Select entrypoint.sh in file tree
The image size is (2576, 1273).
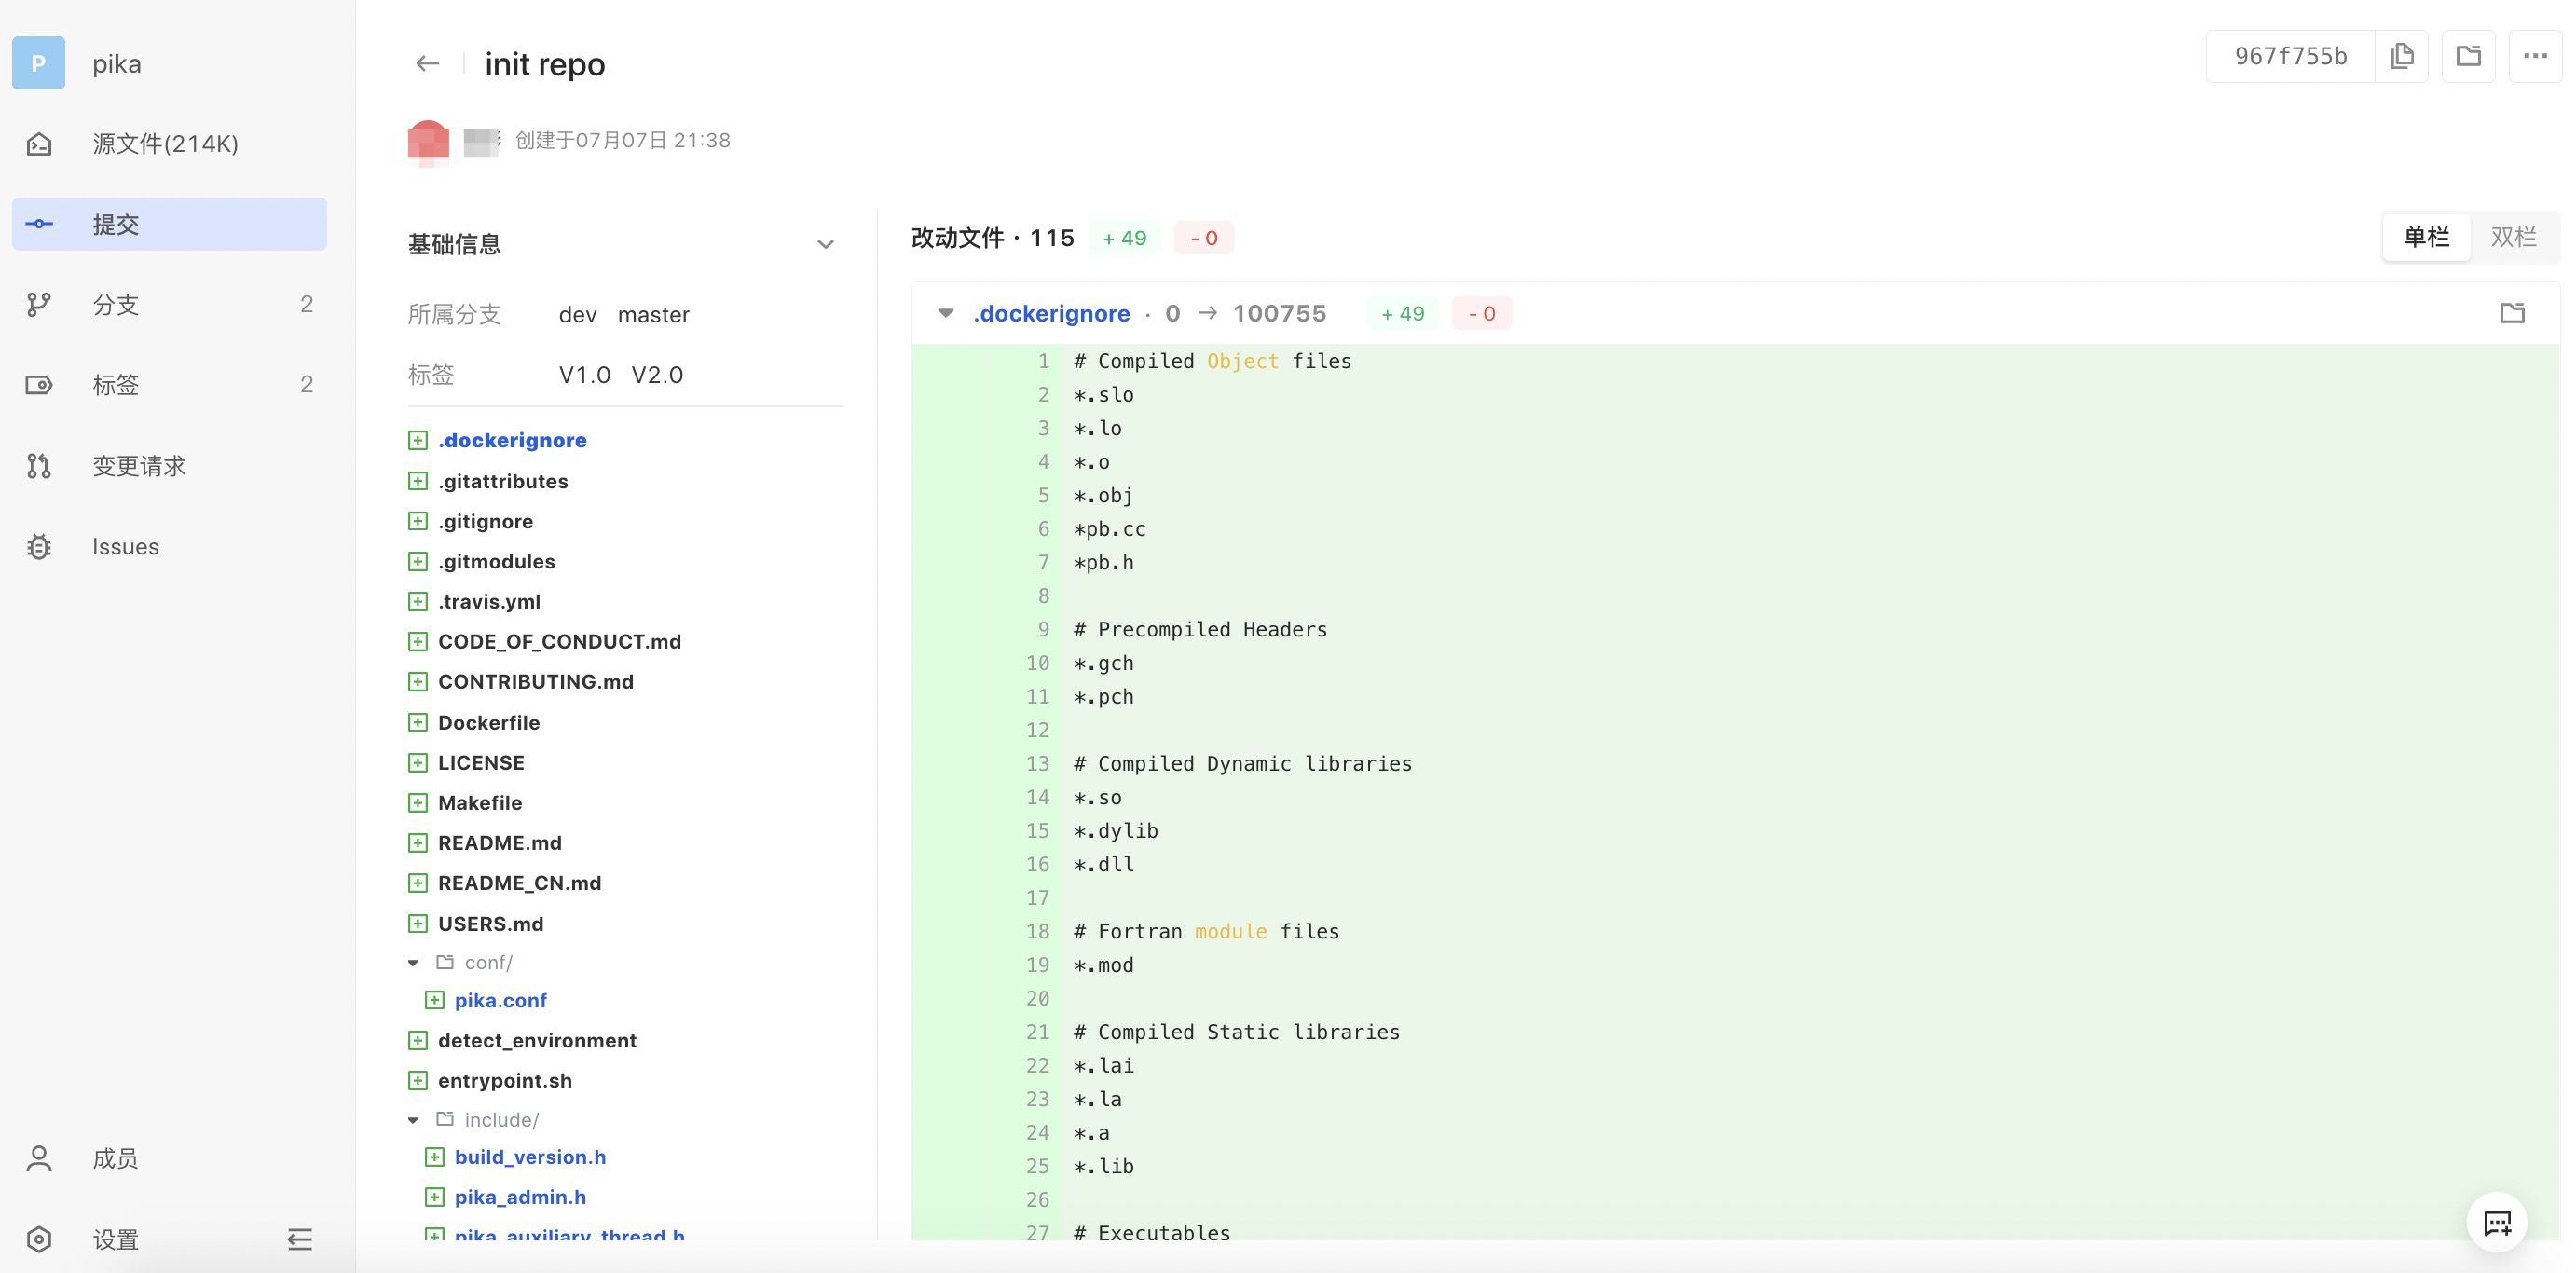504,1080
